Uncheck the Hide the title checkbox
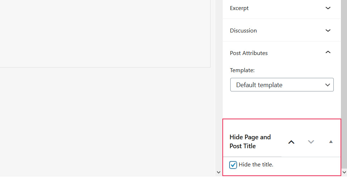Image resolution: width=347 pixels, height=185 pixels. [x=233, y=165]
